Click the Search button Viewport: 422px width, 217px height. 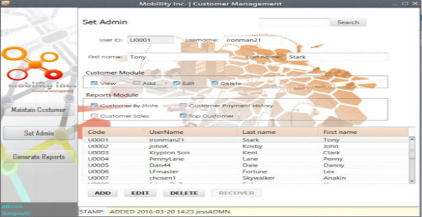pos(348,22)
